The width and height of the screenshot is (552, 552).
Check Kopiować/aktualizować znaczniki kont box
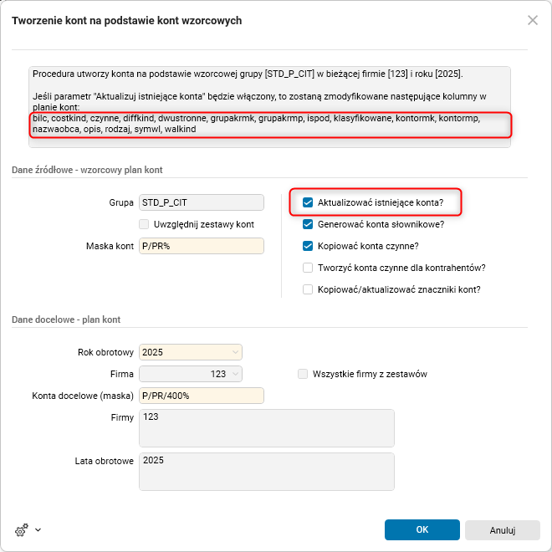pyautogui.click(x=308, y=289)
